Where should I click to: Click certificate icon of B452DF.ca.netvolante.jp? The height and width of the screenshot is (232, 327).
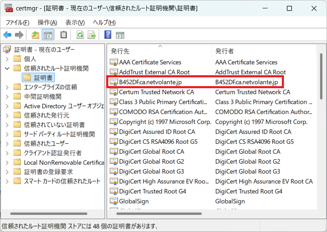tap(114, 82)
